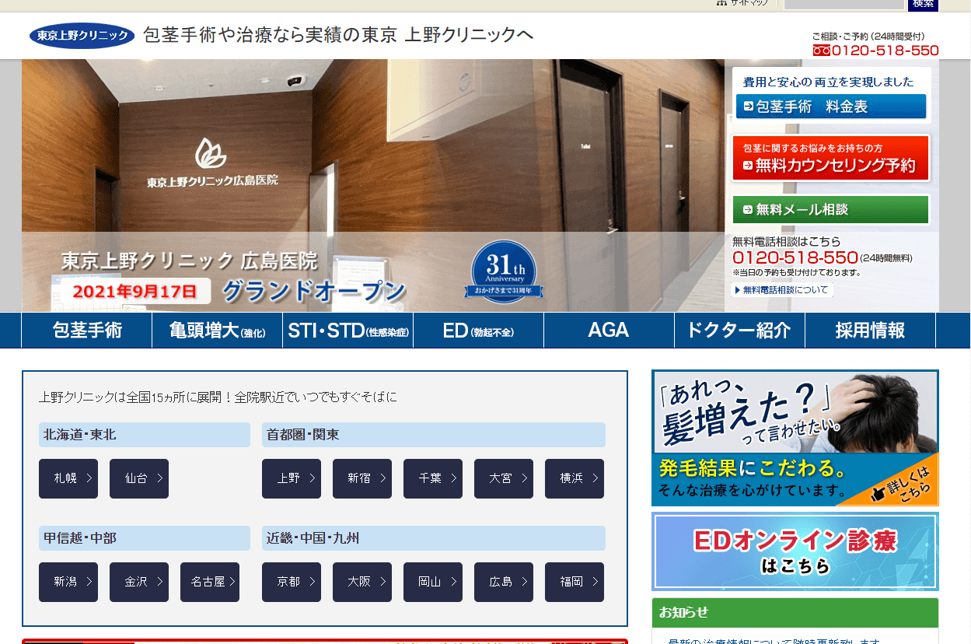Click the 甲信越・中部 region heading

tap(145, 538)
